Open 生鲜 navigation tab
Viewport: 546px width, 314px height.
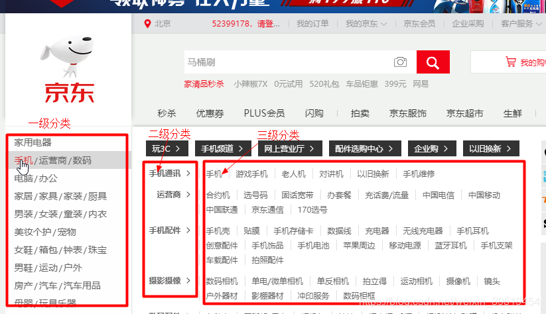[x=513, y=113]
